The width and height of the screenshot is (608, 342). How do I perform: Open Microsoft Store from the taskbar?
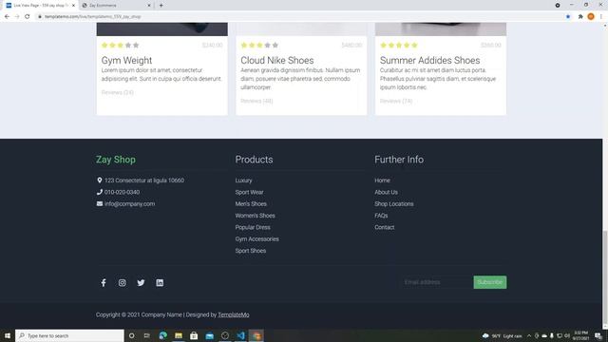click(x=194, y=335)
